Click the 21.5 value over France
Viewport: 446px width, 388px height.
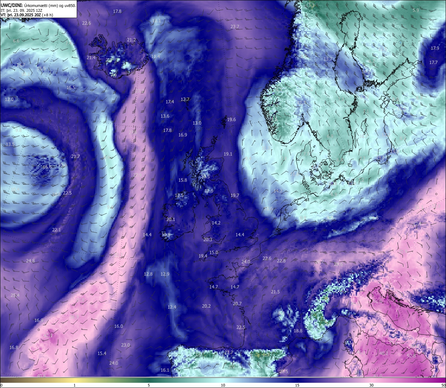[275, 292]
